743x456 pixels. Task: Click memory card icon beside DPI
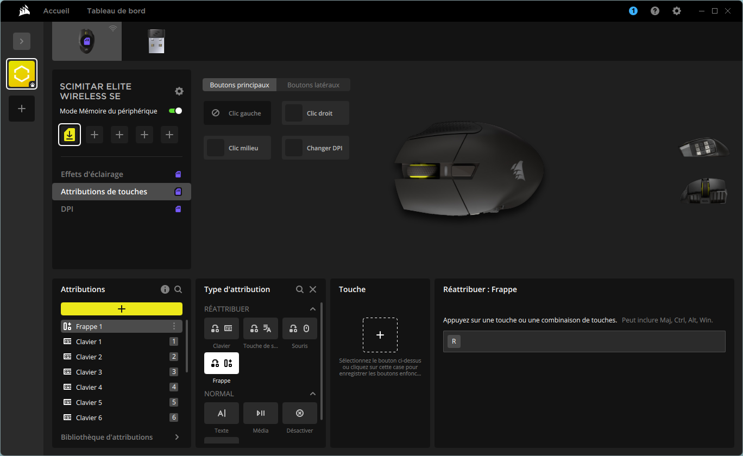[x=178, y=209]
